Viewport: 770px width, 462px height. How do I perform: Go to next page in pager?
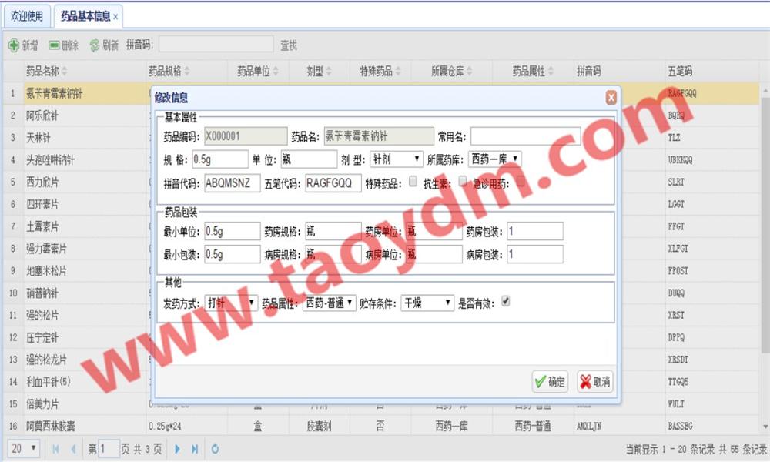(x=177, y=449)
